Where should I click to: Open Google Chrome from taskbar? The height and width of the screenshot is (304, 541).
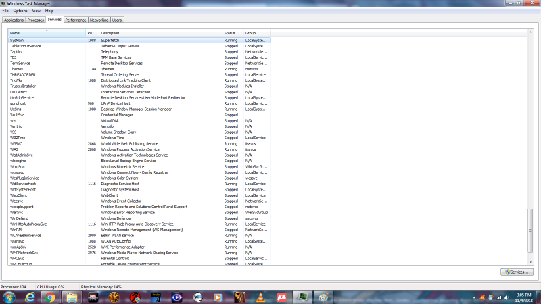click(x=50, y=297)
